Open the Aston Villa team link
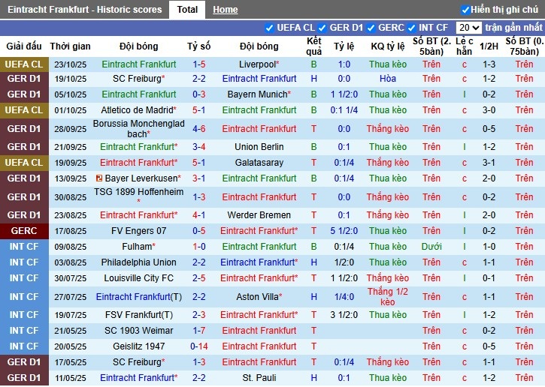This screenshot has height=387, width=545. pyautogui.click(x=257, y=297)
